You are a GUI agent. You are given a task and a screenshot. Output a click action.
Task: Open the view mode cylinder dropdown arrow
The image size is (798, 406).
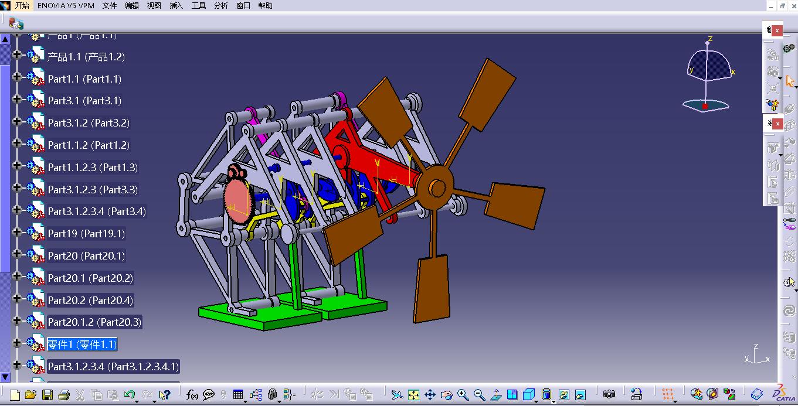point(553,401)
